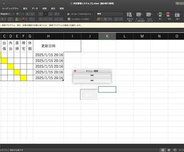Open the cell borders tool

10,19
